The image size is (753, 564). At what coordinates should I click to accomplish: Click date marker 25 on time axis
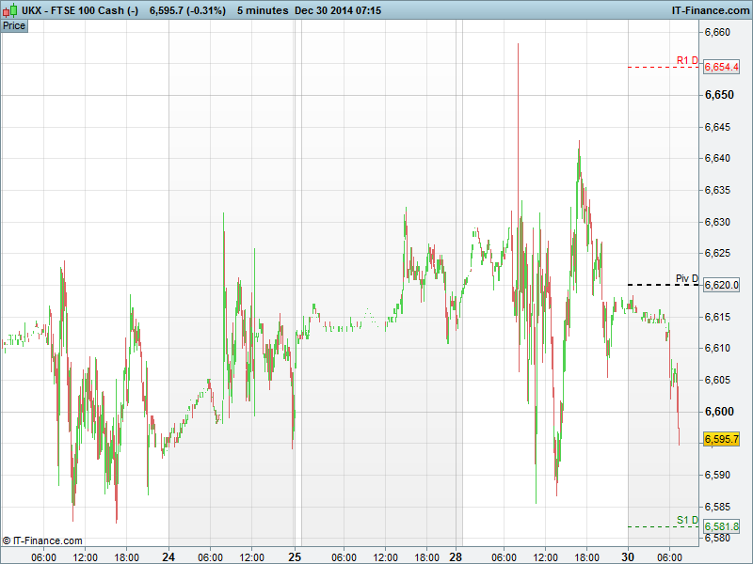[x=295, y=556]
